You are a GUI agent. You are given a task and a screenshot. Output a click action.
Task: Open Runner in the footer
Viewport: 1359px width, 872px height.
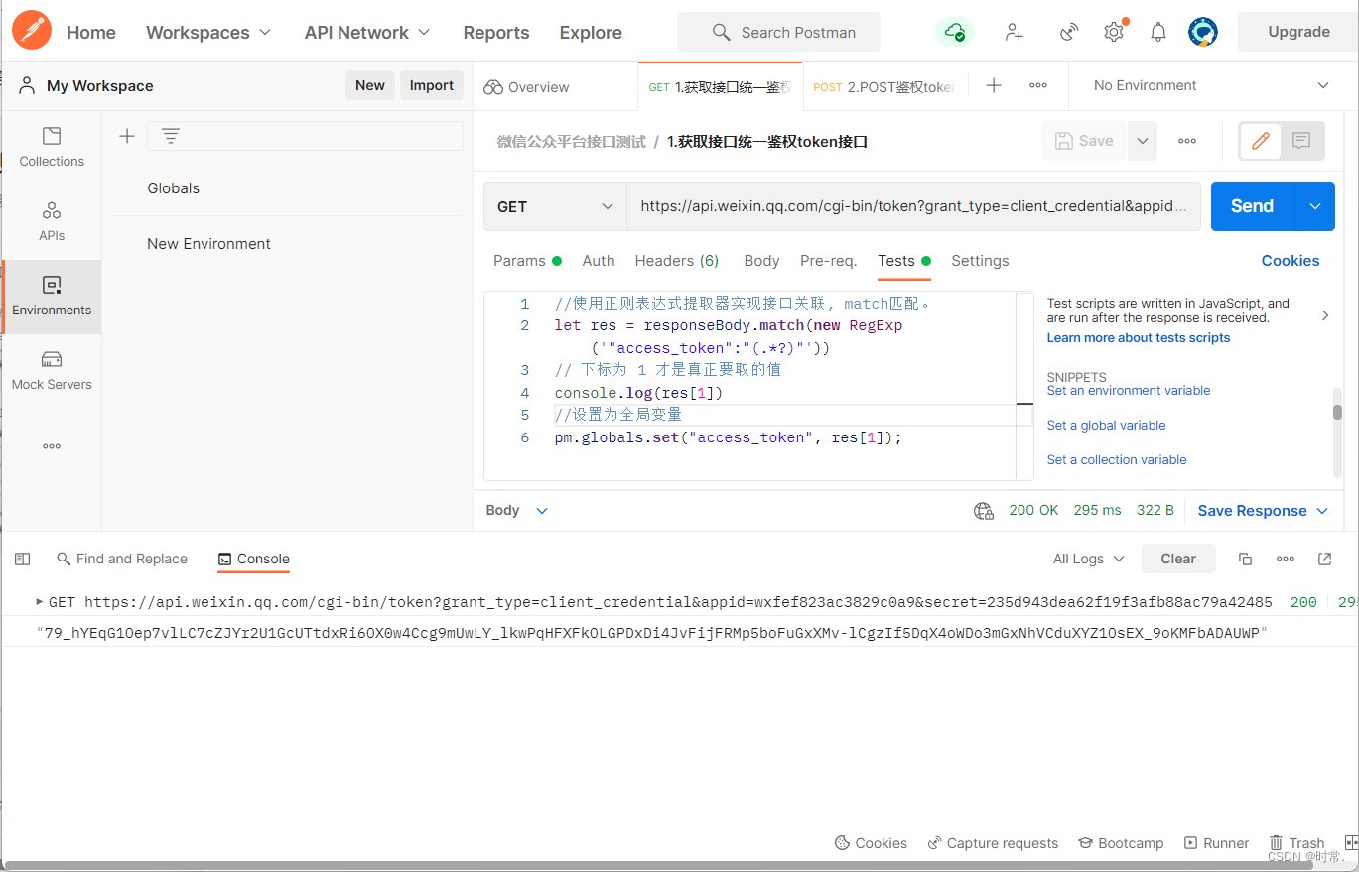tap(1216, 843)
